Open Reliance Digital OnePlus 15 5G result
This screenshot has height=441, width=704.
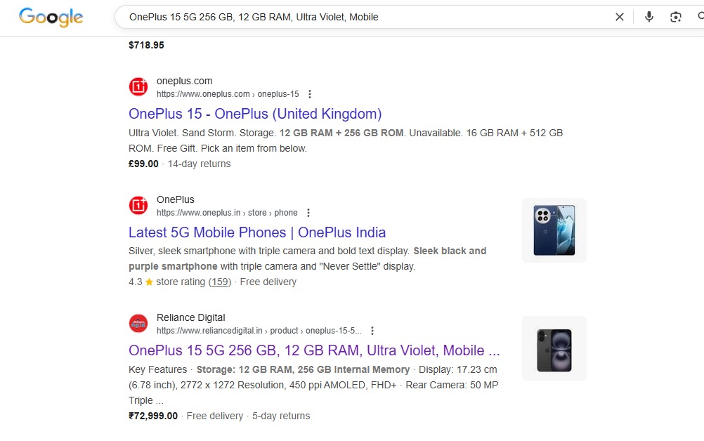coord(314,350)
